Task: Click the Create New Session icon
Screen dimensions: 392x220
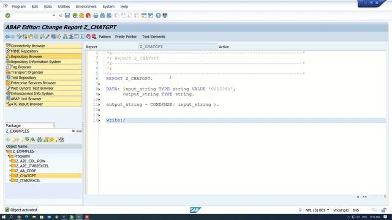Action: pos(144,15)
